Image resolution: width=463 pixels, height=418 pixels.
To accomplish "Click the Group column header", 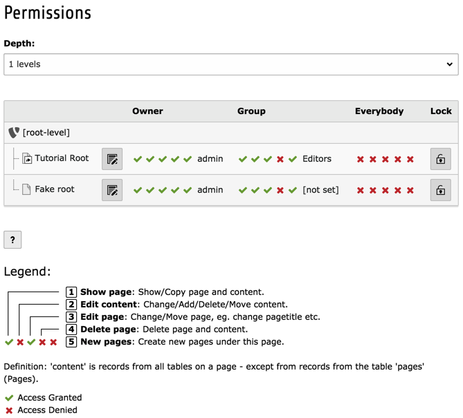I will (252, 111).
